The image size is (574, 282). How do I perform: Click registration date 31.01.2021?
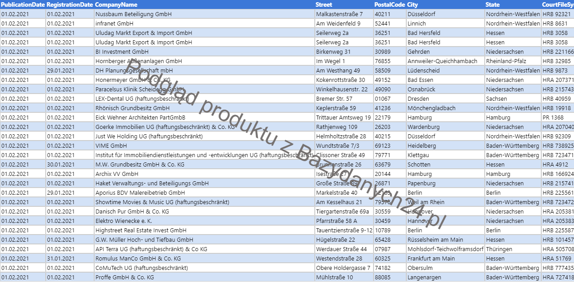[x=70, y=258]
